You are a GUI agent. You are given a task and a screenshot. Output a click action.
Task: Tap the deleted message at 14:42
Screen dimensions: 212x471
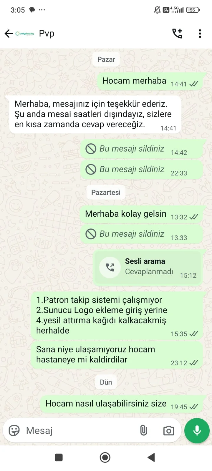click(x=142, y=149)
